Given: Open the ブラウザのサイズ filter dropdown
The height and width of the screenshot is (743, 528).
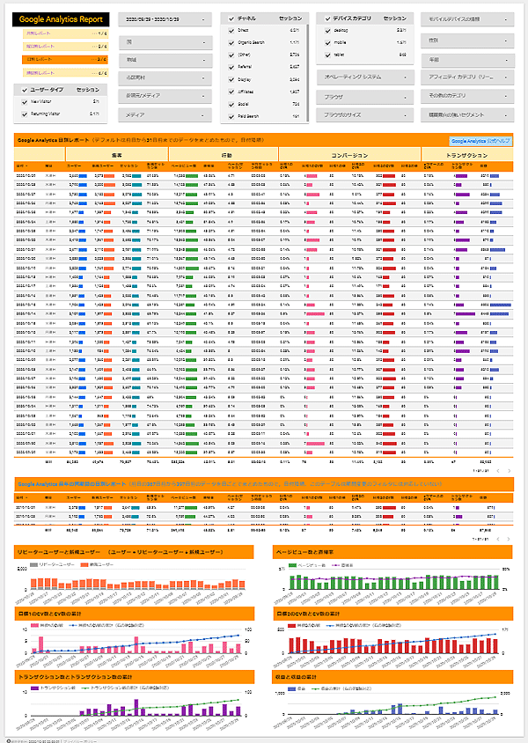Looking at the screenshot, I should coord(365,115).
